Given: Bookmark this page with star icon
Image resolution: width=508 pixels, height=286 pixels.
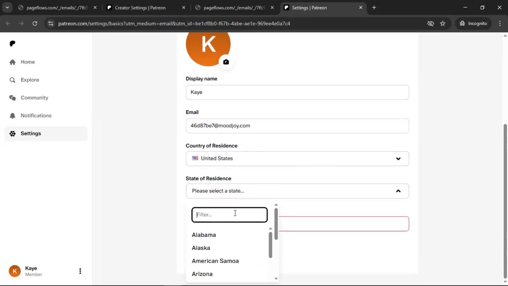Looking at the screenshot, I should [x=443, y=24].
